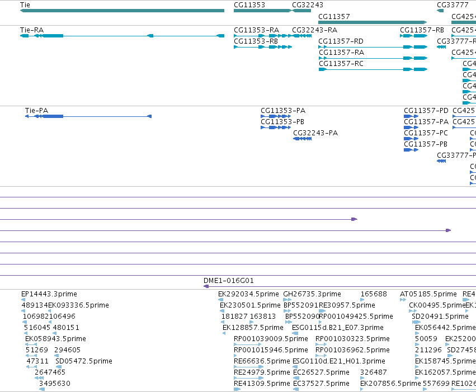Open protein label CG11353-PA

(283, 110)
